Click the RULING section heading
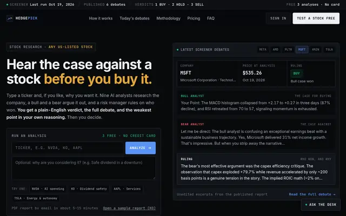The image size is (346, 216). [x=187, y=159]
